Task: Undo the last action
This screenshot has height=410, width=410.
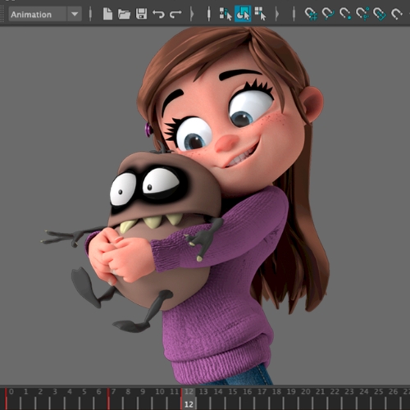Action: 158,14
